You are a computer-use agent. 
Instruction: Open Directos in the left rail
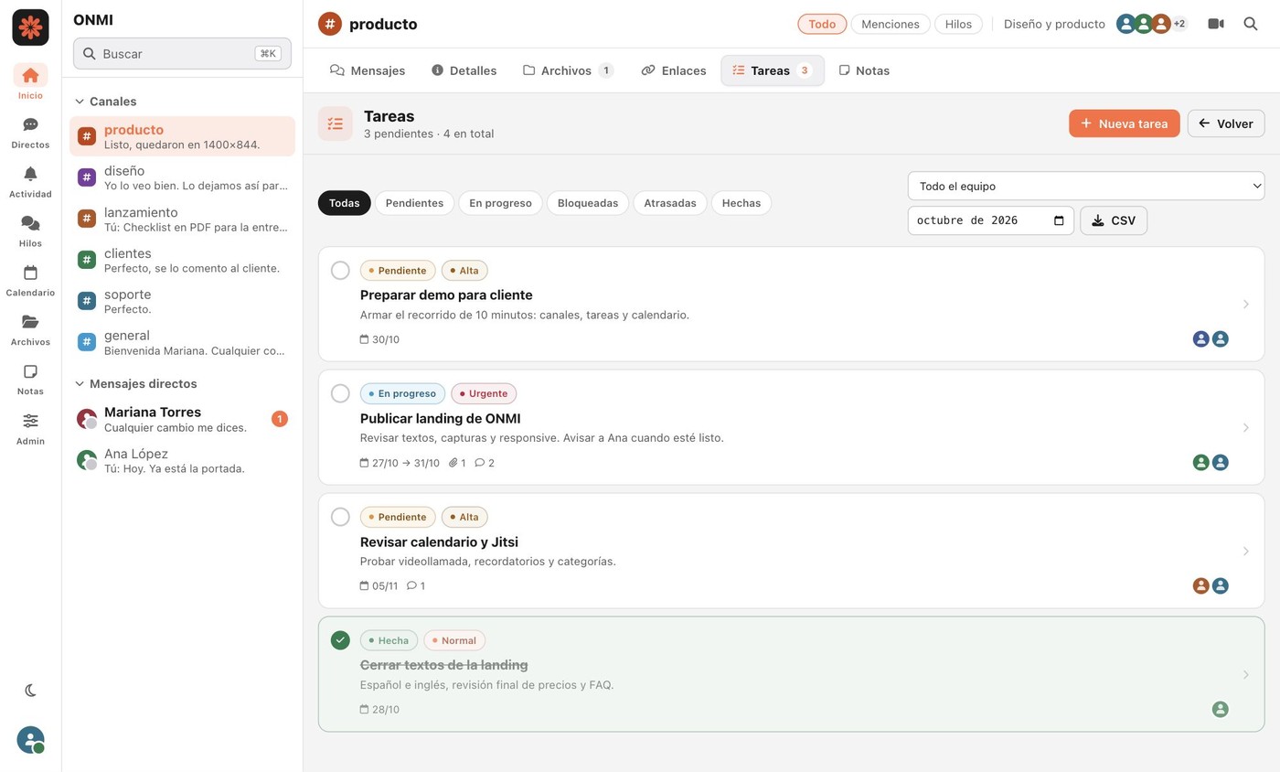click(x=30, y=133)
